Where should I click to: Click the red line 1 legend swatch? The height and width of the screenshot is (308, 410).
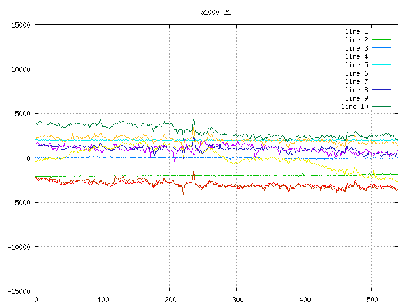381,31
